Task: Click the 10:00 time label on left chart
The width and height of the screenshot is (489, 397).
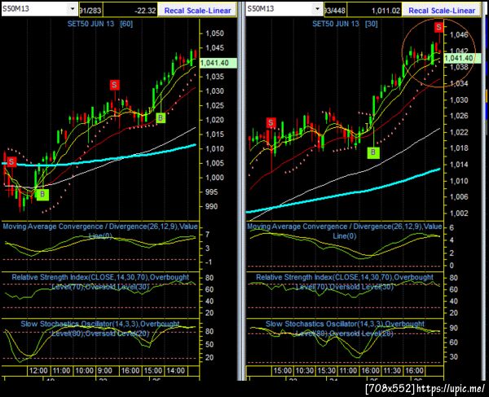Action: [84, 371]
